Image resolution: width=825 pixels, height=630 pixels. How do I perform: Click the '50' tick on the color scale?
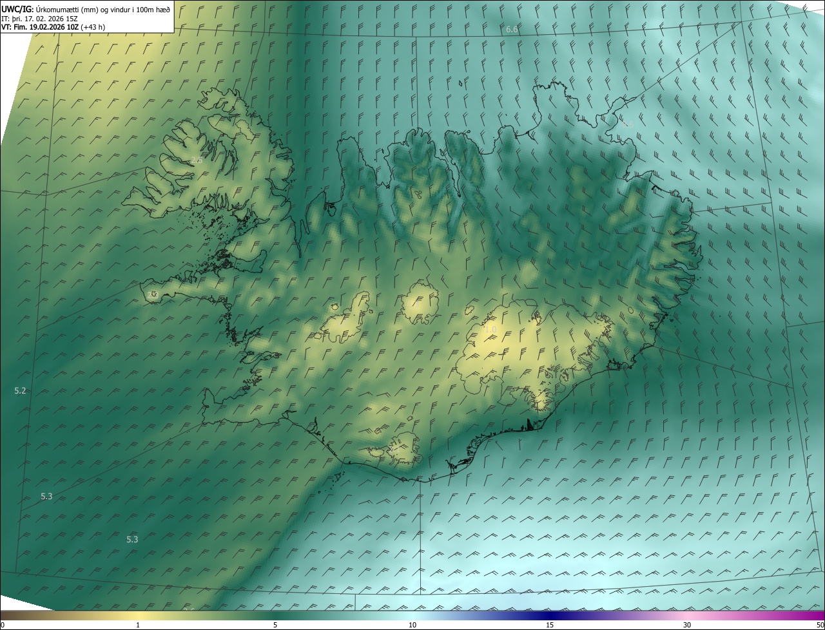[x=820, y=625]
